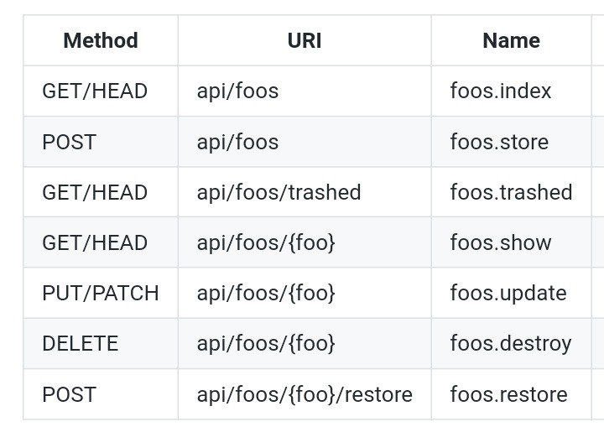Screen dimensions: 604x427
Task: Select the DELETE method cell
Action: [101, 343]
